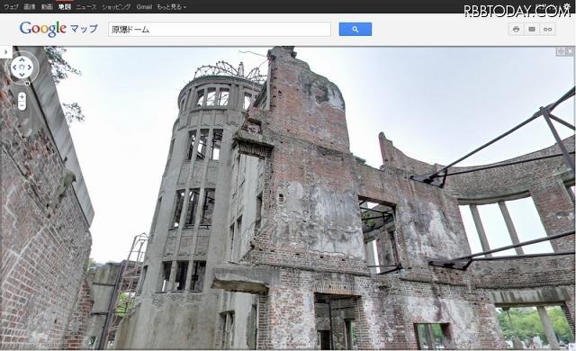Open the 画像 link in the top bar

coord(30,6)
